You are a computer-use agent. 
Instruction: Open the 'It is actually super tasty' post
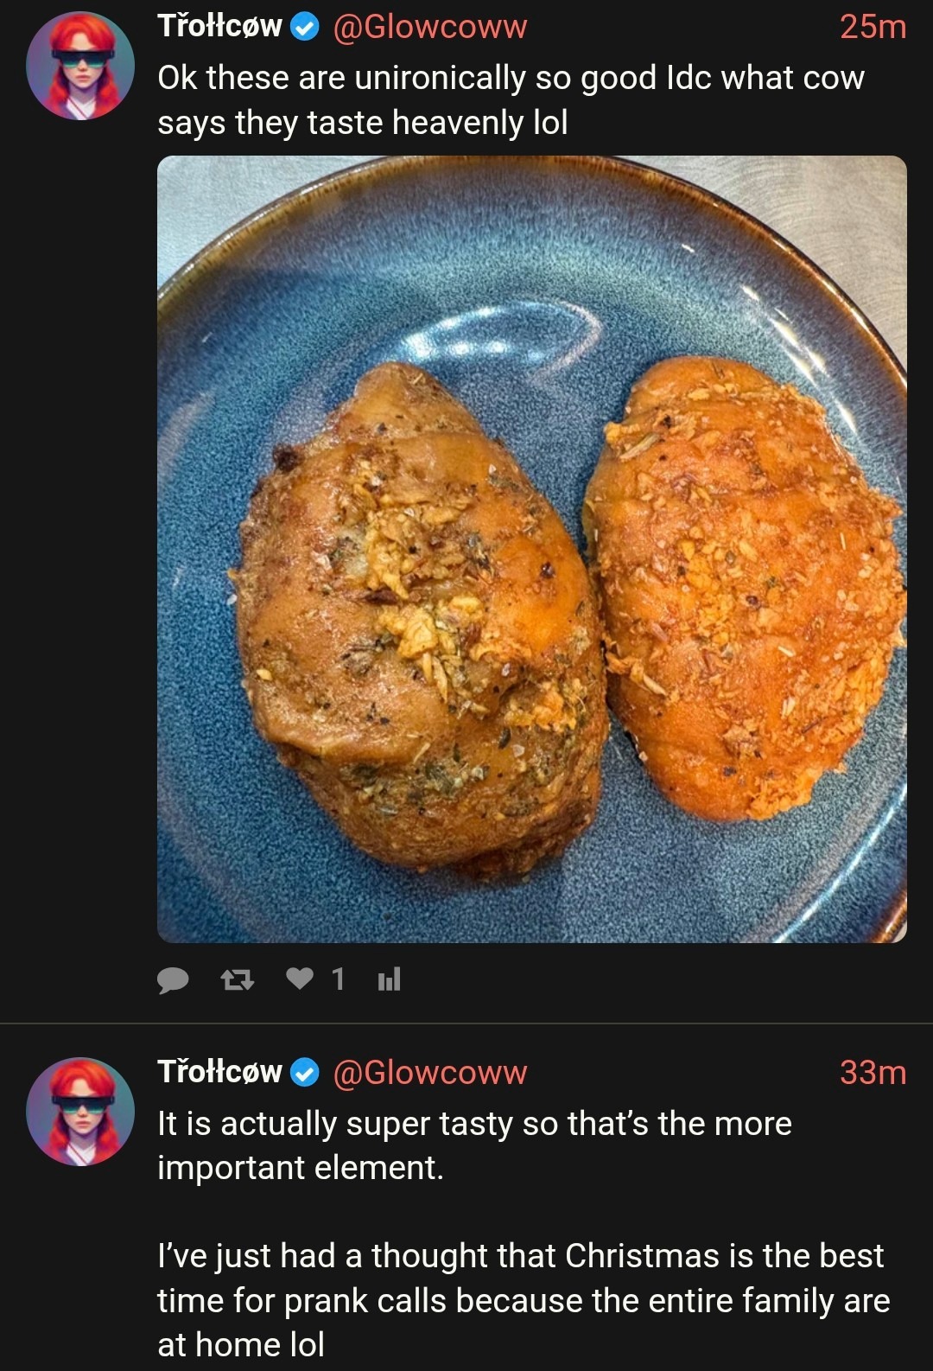(x=473, y=1145)
